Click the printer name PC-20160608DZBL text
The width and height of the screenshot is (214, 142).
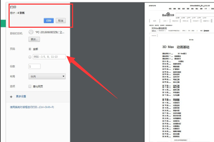pos(50,32)
